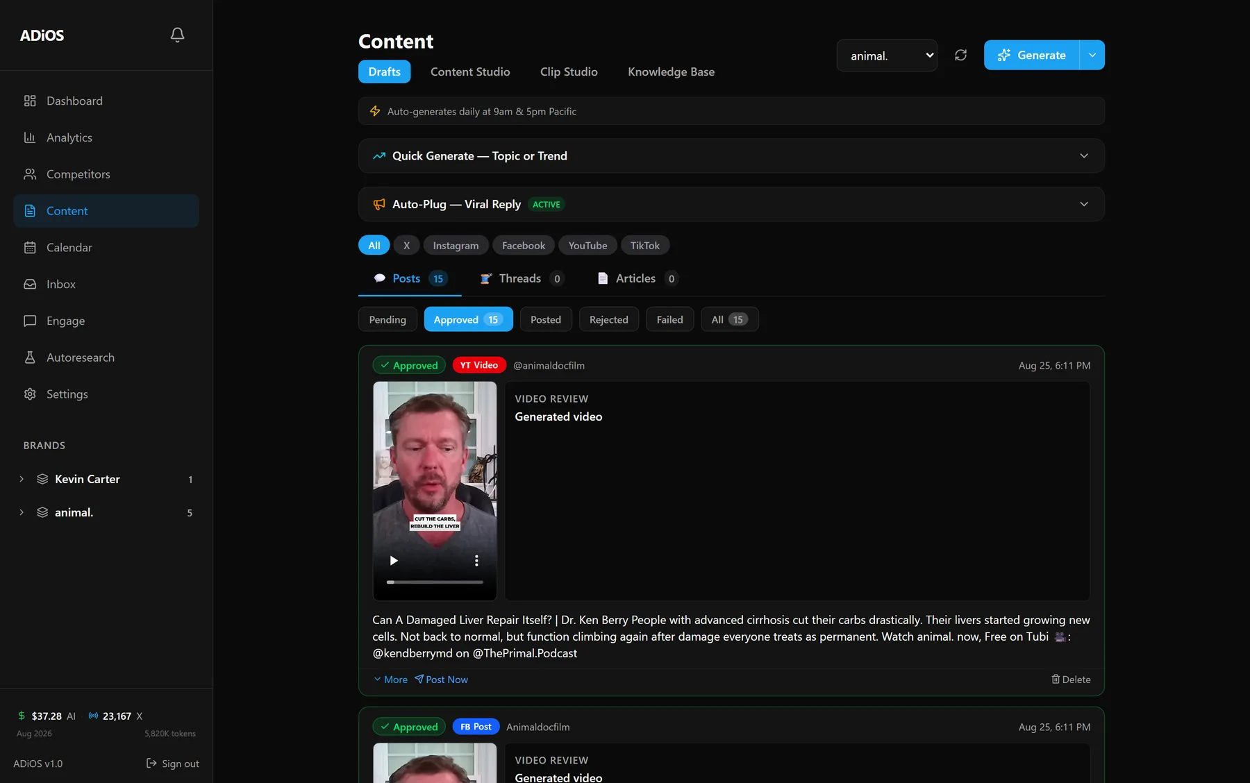Switch to the Threads tab
The width and height of the screenshot is (1250, 783).
click(x=522, y=278)
